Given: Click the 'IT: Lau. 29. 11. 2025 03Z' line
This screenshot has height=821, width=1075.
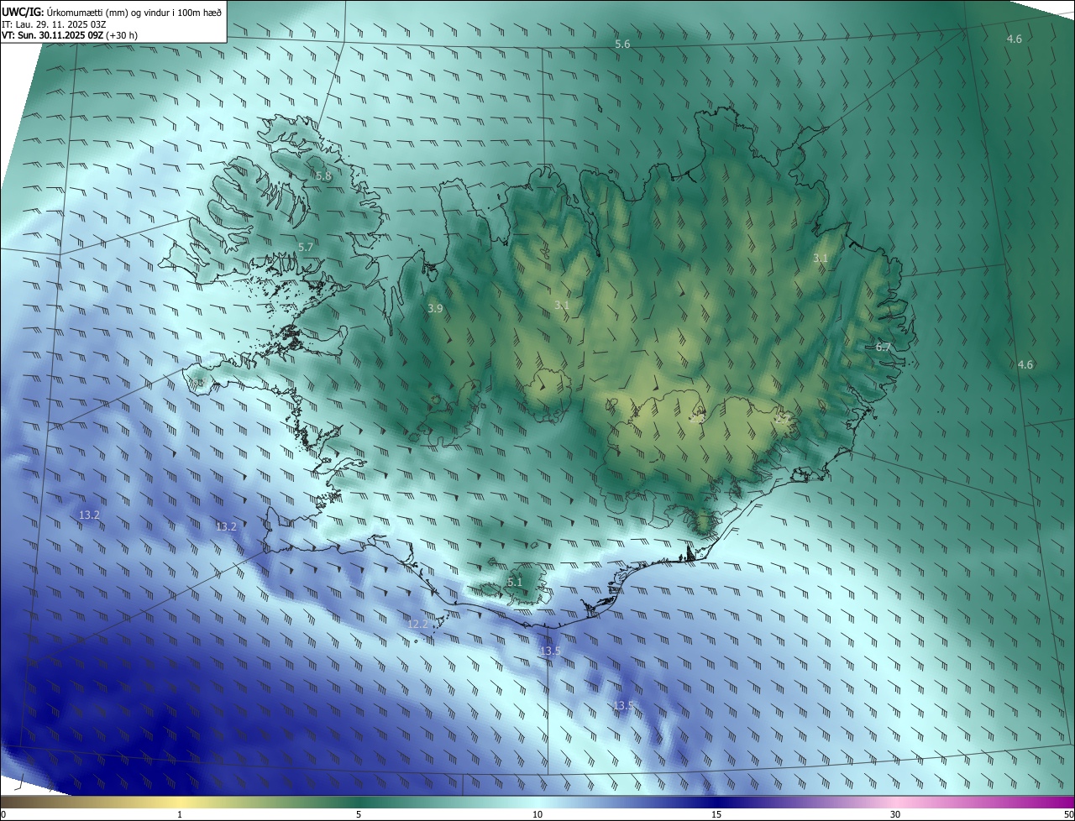Looking at the screenshot, I should tap(54, 24).
